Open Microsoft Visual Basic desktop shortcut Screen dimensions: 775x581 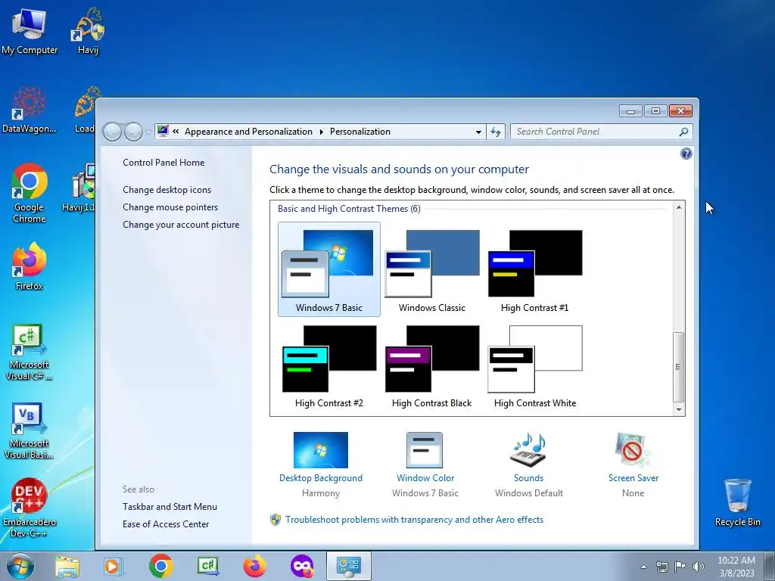pyautogui.click(x=30, y=431)
